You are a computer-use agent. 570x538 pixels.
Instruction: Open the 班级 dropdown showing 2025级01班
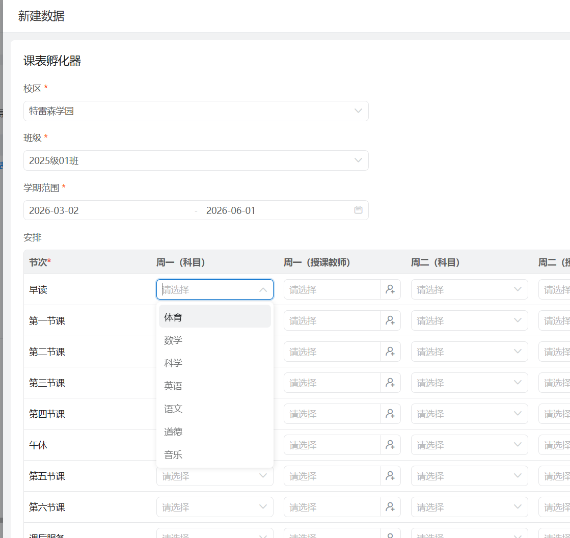[196, 160]
